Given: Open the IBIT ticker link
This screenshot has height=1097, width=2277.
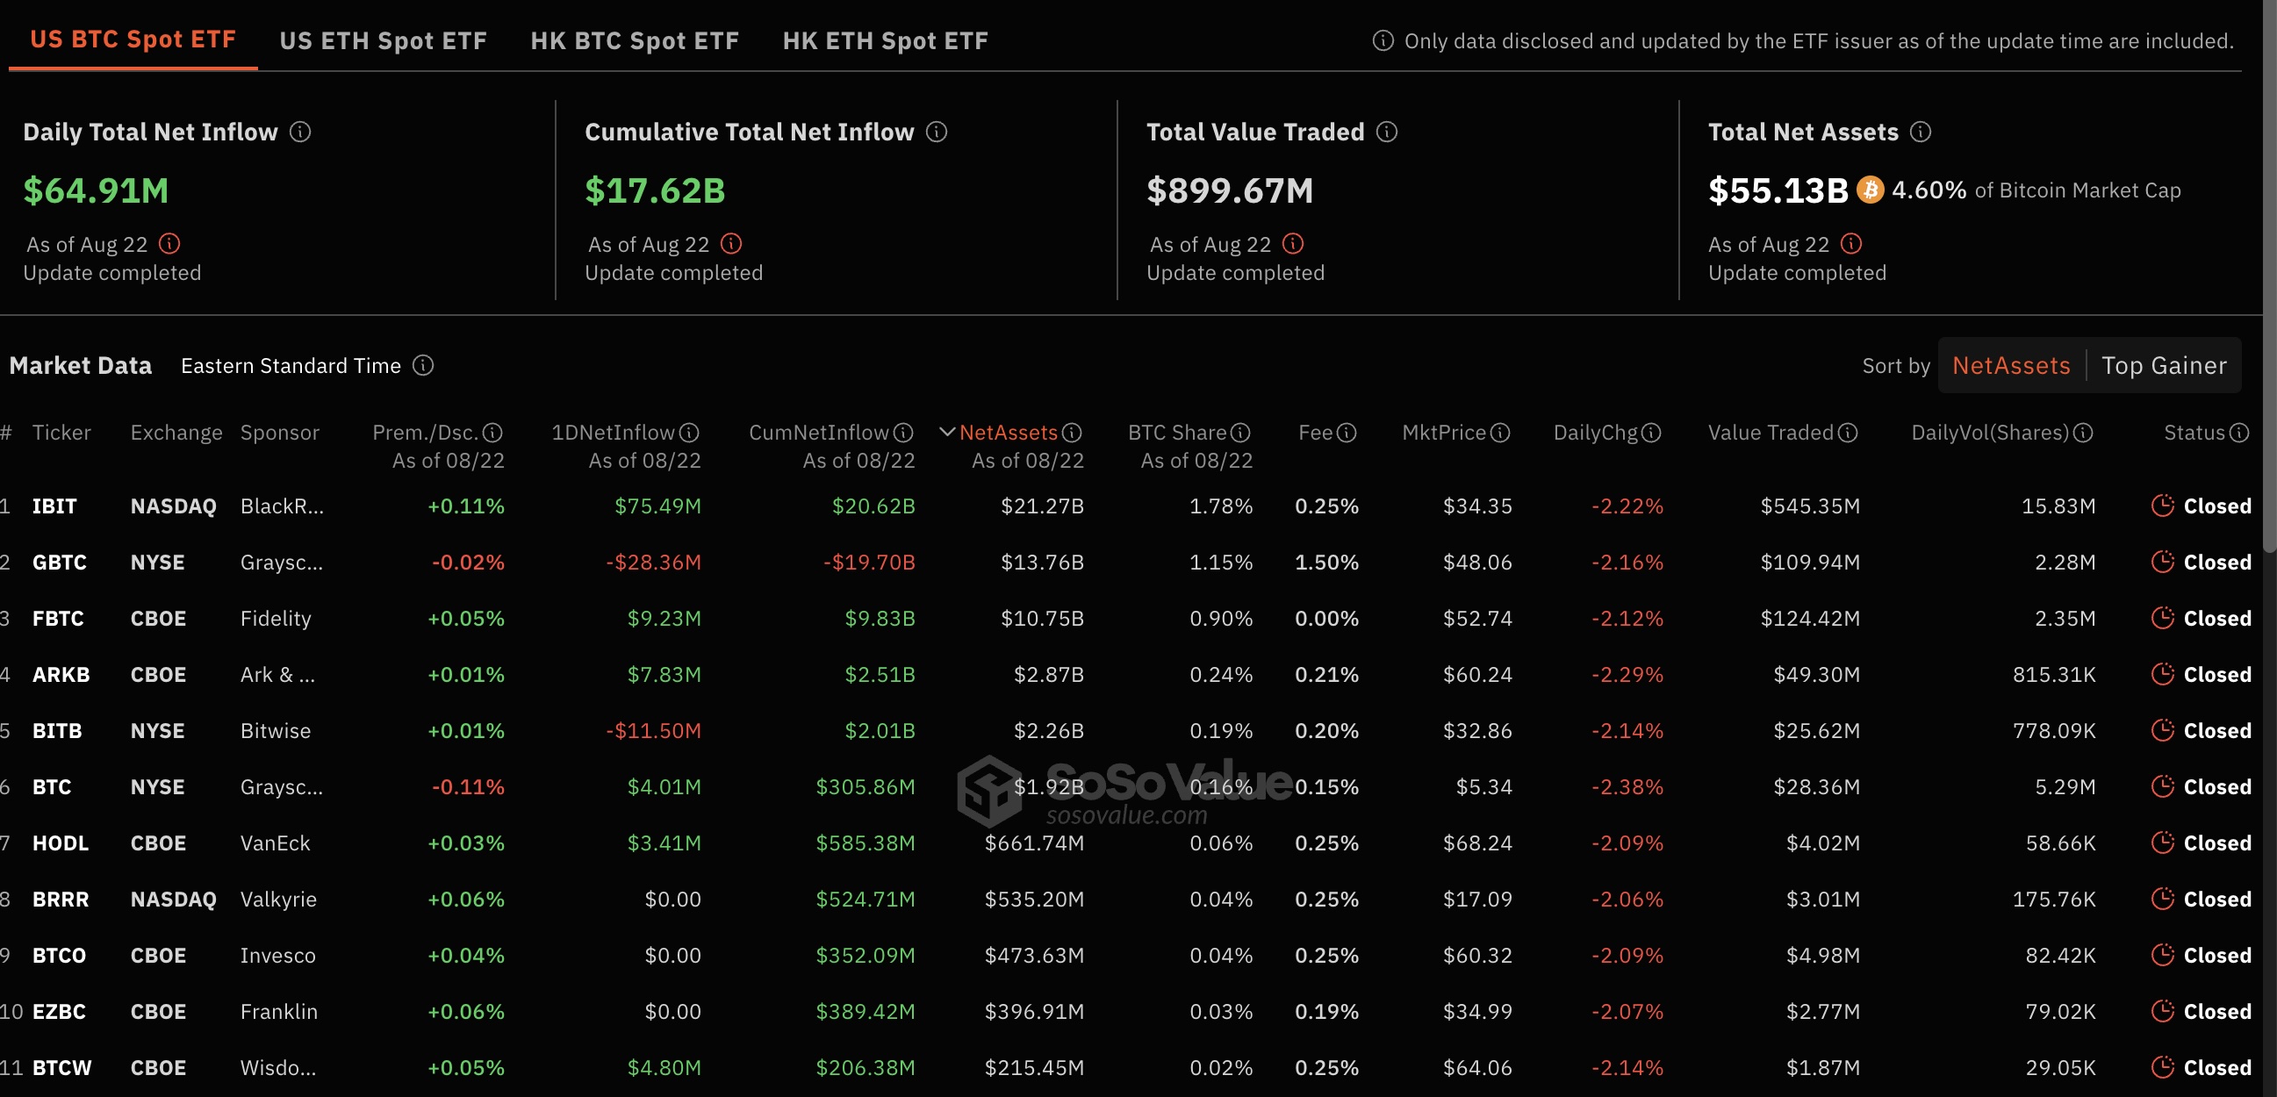Looking at the screenshot, I should click(x=54, y=505).
